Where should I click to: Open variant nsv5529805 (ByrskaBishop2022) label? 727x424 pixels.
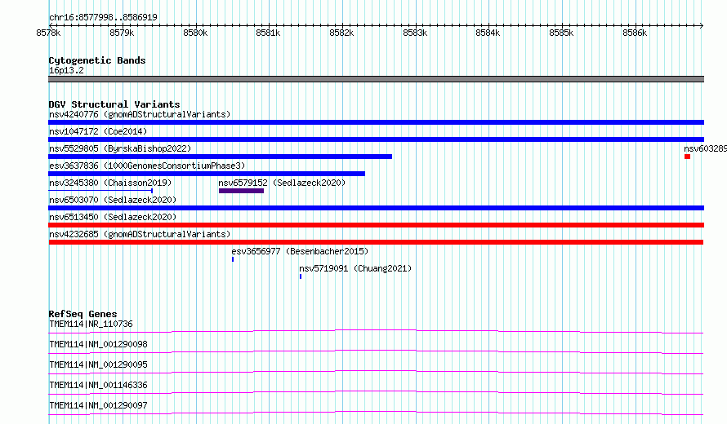coord(120,148)
